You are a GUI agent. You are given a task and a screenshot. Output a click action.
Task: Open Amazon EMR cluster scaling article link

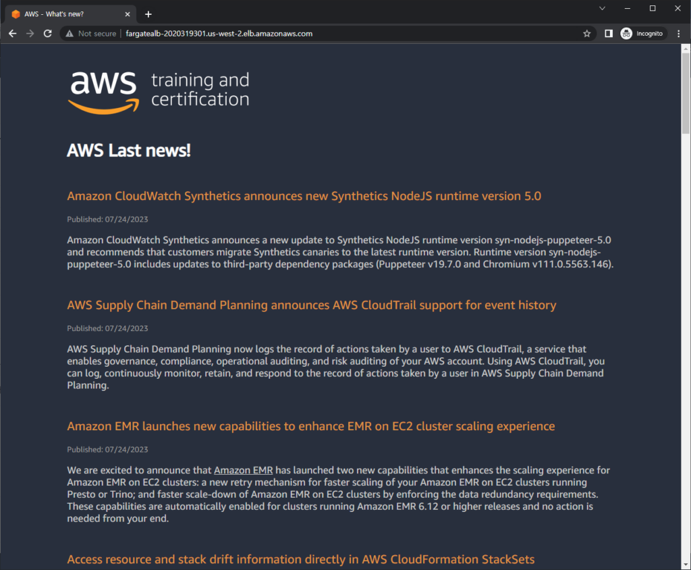point(310,426)
